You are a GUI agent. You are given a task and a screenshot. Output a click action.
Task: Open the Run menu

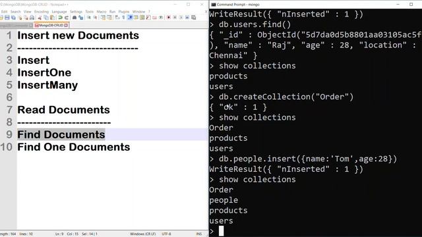[112, 12]
